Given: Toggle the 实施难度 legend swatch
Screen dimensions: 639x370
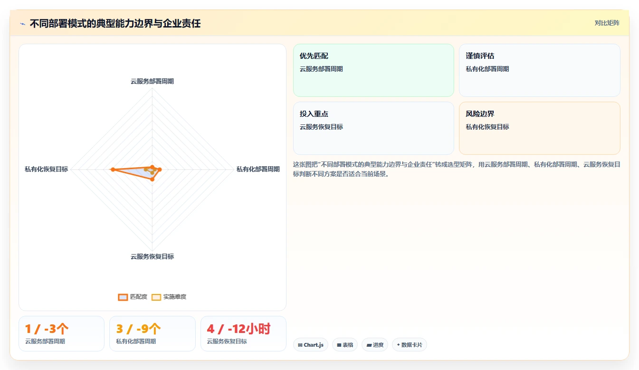Looking at the screenshot, I should click(156, 297).
